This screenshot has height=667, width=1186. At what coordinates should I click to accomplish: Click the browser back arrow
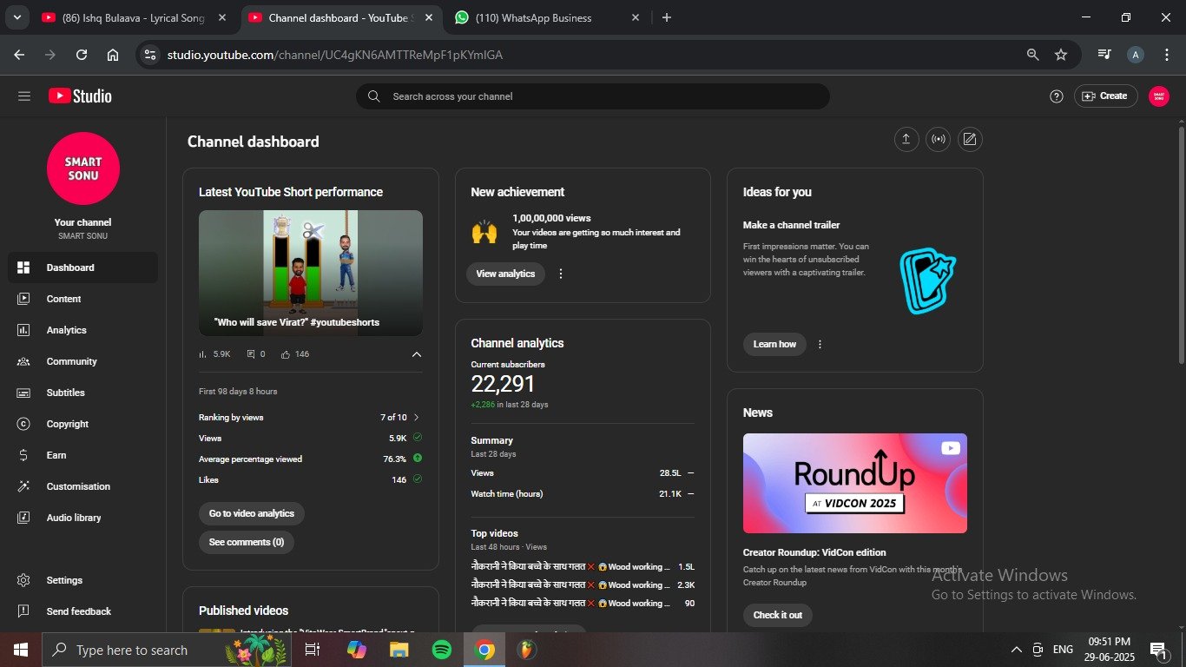pyautogui.click(x=19, y=55)
